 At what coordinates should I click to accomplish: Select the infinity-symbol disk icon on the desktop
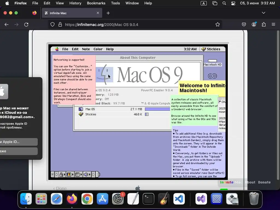(x=212, y=76)
